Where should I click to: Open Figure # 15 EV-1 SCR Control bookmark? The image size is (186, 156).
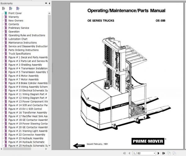click(x=25, y=109)
